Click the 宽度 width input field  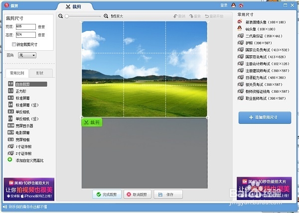pos(26,27)
